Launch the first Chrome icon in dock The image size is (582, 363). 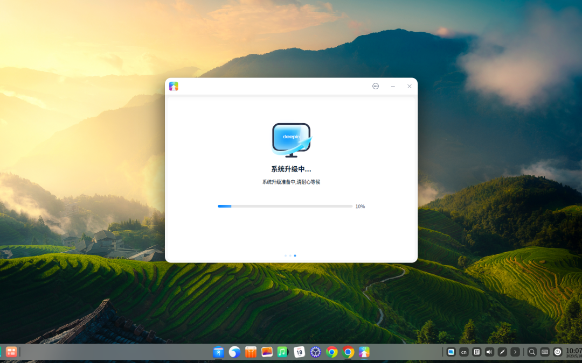click(331, 352)
